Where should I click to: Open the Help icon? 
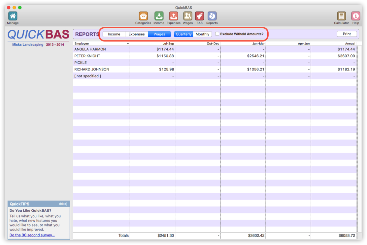click(x=355, y=16)
